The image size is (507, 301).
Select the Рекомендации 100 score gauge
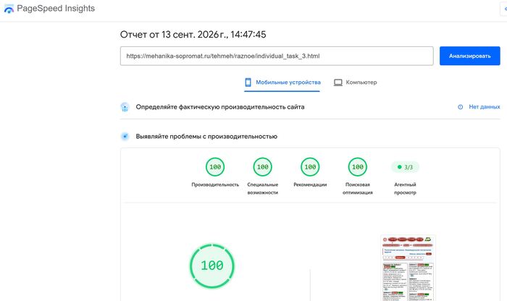point(310,167)
